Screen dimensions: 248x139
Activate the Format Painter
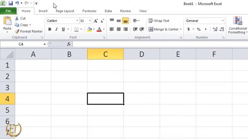point(29,31)
